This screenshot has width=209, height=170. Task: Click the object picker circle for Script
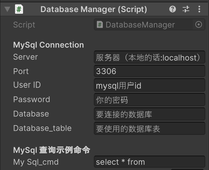click(199, 24)
